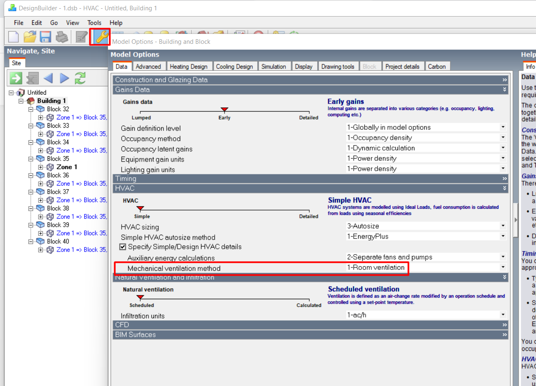Go forward with the blue right arrow

pos(64,78)
